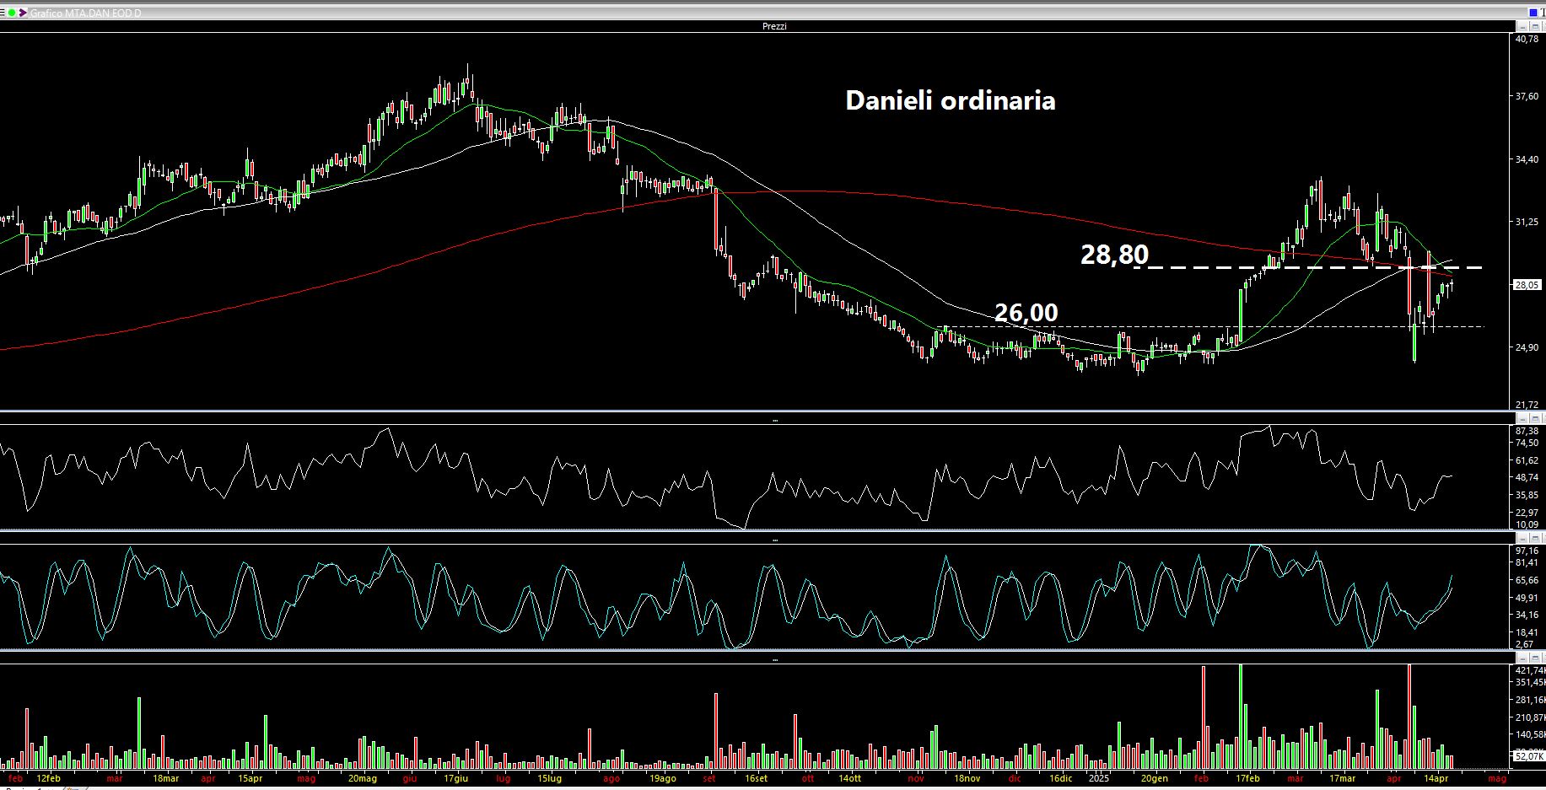This screenshot has width=1546, height=790.
Task: Select the Prezzi panel header
Action: [x=773, y=26]
